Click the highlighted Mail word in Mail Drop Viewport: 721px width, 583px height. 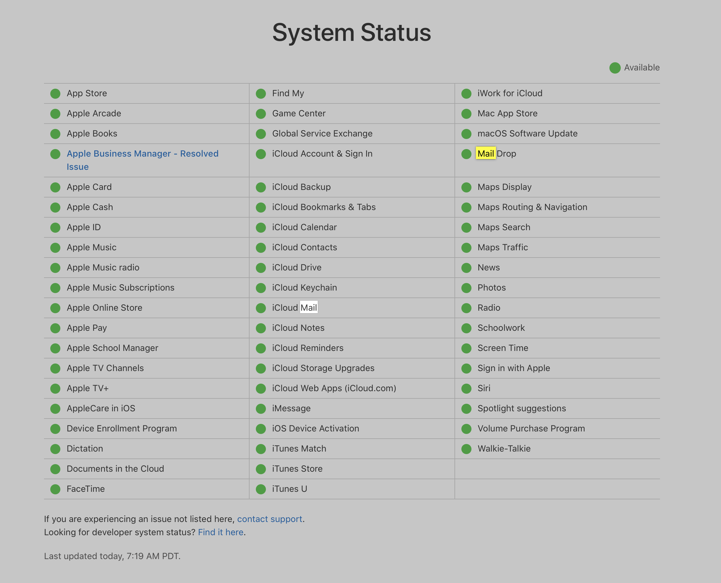(485, 153)
